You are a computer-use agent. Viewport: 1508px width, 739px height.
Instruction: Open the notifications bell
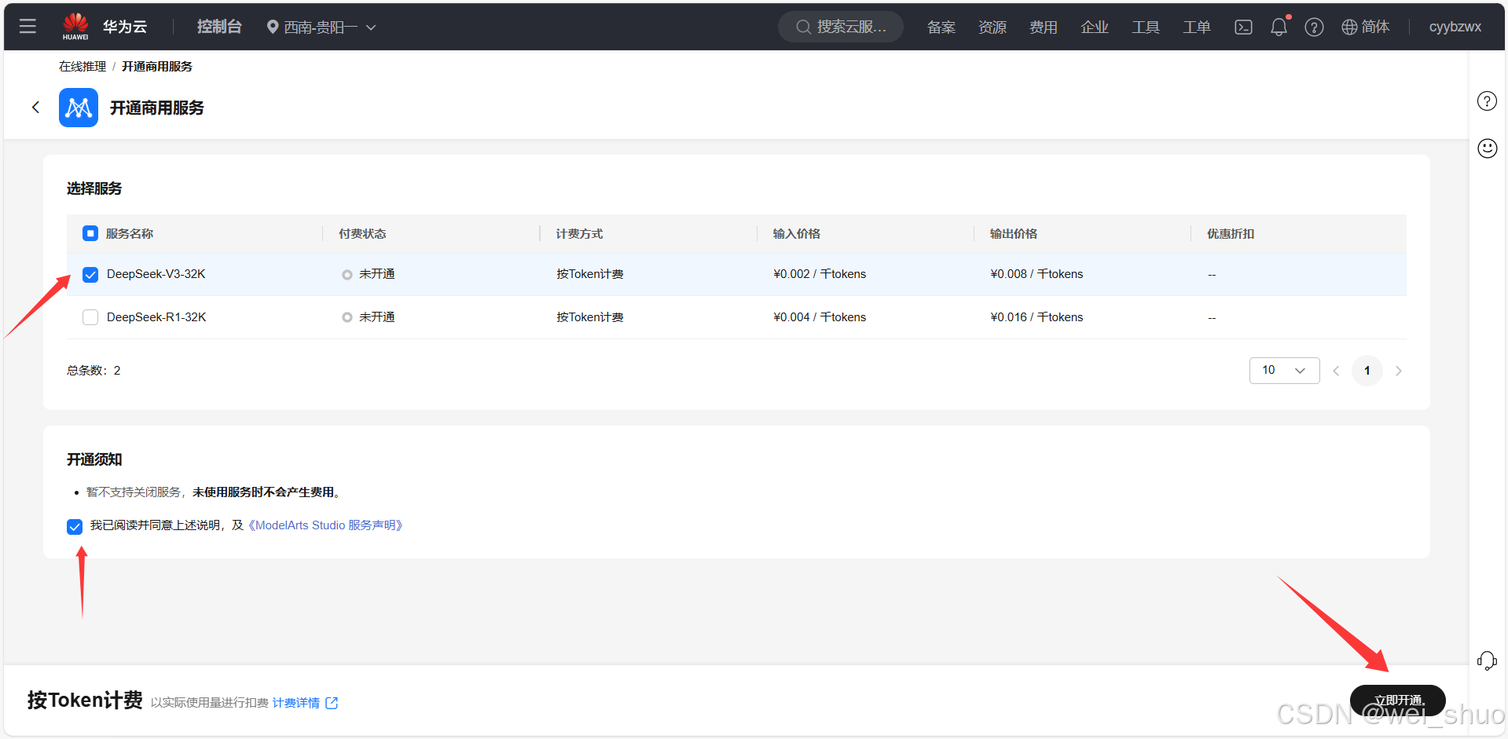[x=1279, y=27]
